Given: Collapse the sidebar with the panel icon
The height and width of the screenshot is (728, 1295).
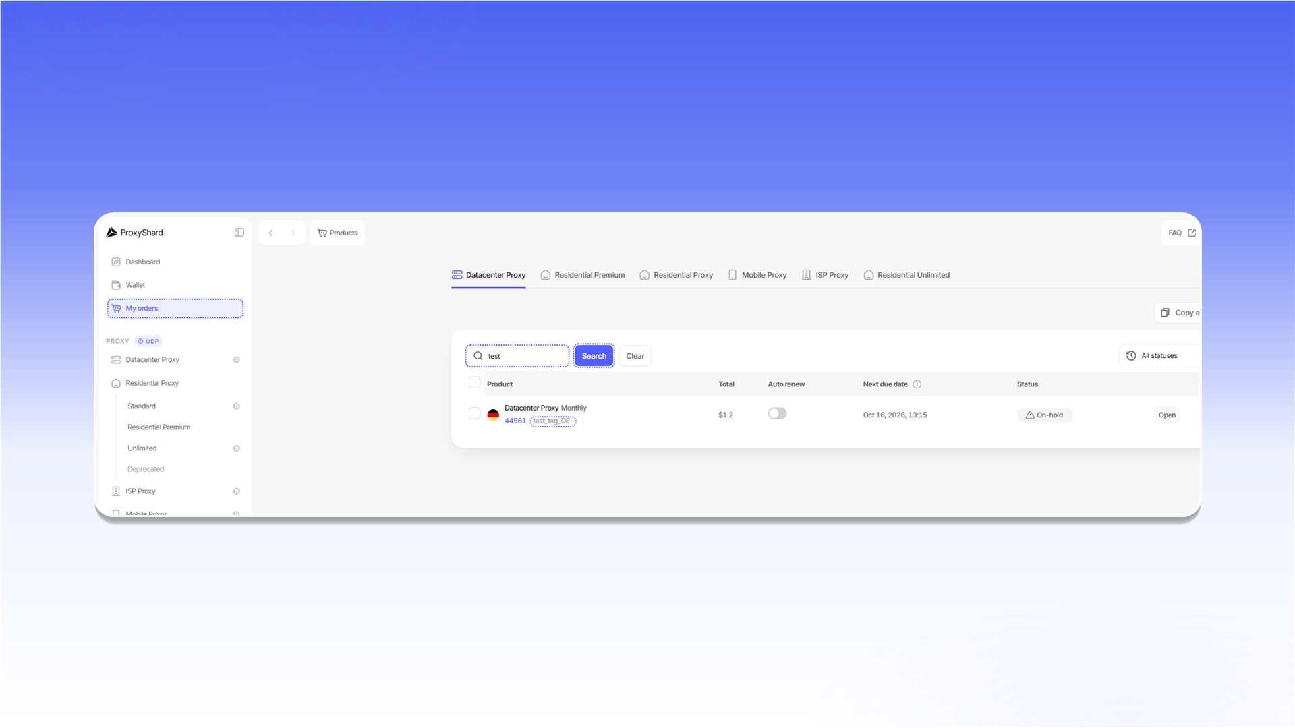Looking at the screenshot, I should coord(239,233).
